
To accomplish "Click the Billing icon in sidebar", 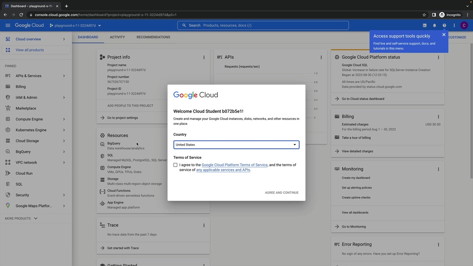I will pos(8,87).
